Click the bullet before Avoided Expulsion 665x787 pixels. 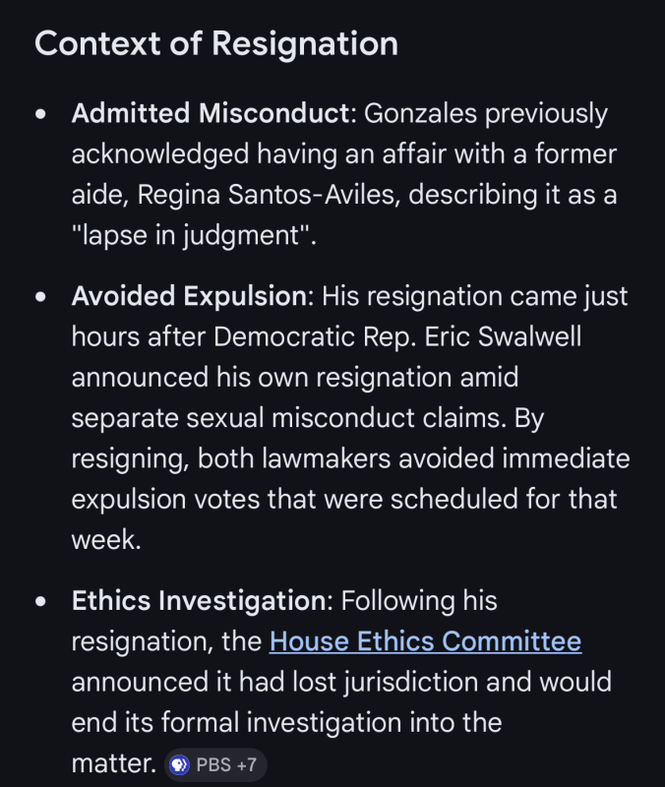(x=40, y=297)
